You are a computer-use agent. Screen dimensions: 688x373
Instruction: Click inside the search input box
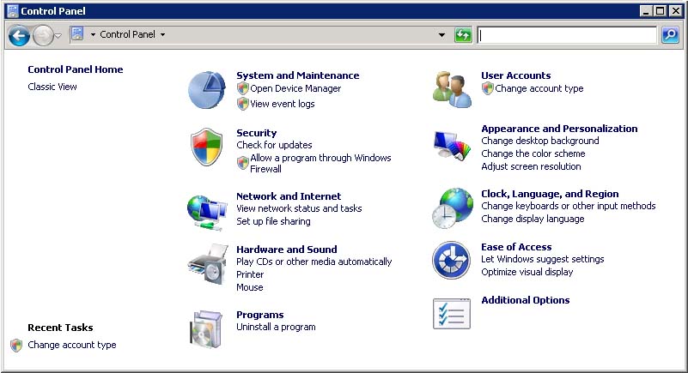tap(567, 35)
